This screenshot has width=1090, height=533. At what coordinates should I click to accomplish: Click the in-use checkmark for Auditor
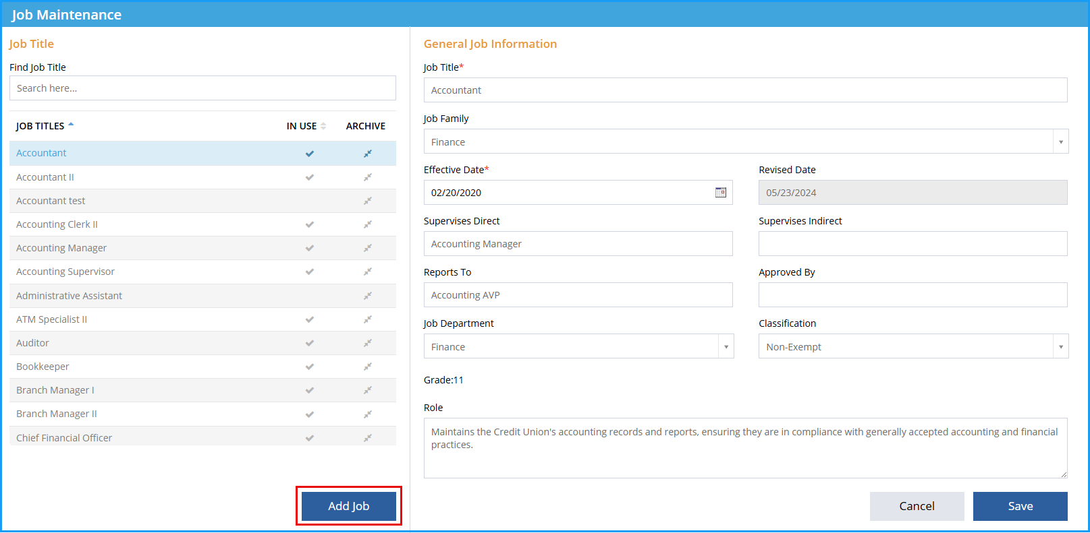(310, 343)
